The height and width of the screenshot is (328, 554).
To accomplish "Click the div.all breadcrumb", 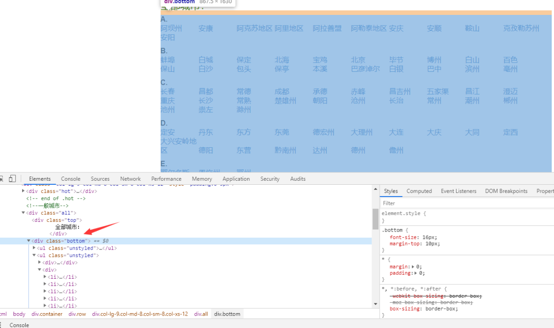I will (x=201, y=314).
